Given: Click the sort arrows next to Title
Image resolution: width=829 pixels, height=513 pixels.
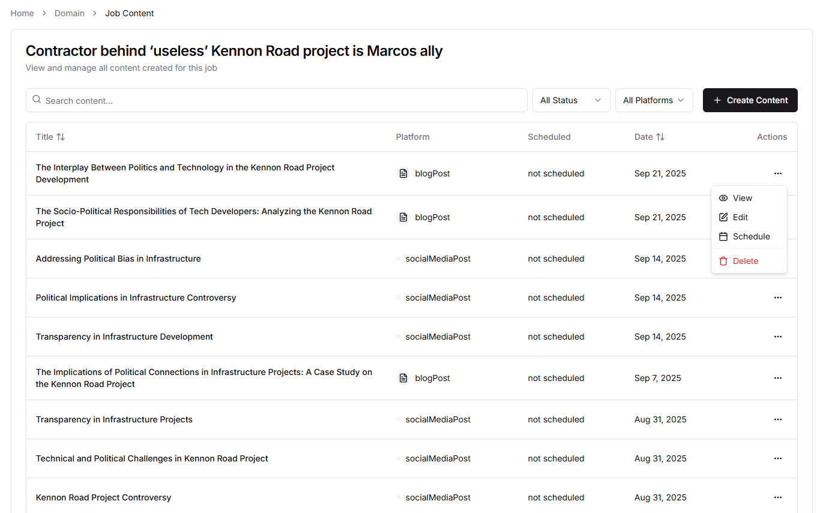Looking at the screenshot, I should (x=61, y=137).
